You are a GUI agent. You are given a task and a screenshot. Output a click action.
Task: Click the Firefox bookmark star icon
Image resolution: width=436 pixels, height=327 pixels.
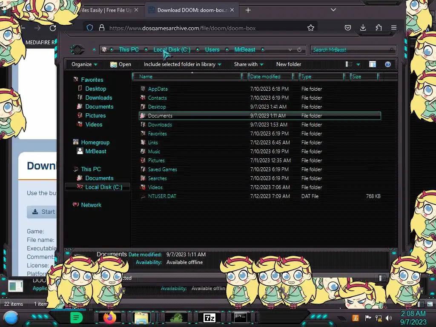tap(310, 28)
